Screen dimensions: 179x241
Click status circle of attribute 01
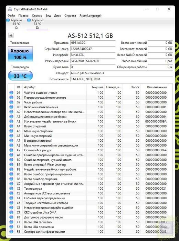[x=11, y=92]
